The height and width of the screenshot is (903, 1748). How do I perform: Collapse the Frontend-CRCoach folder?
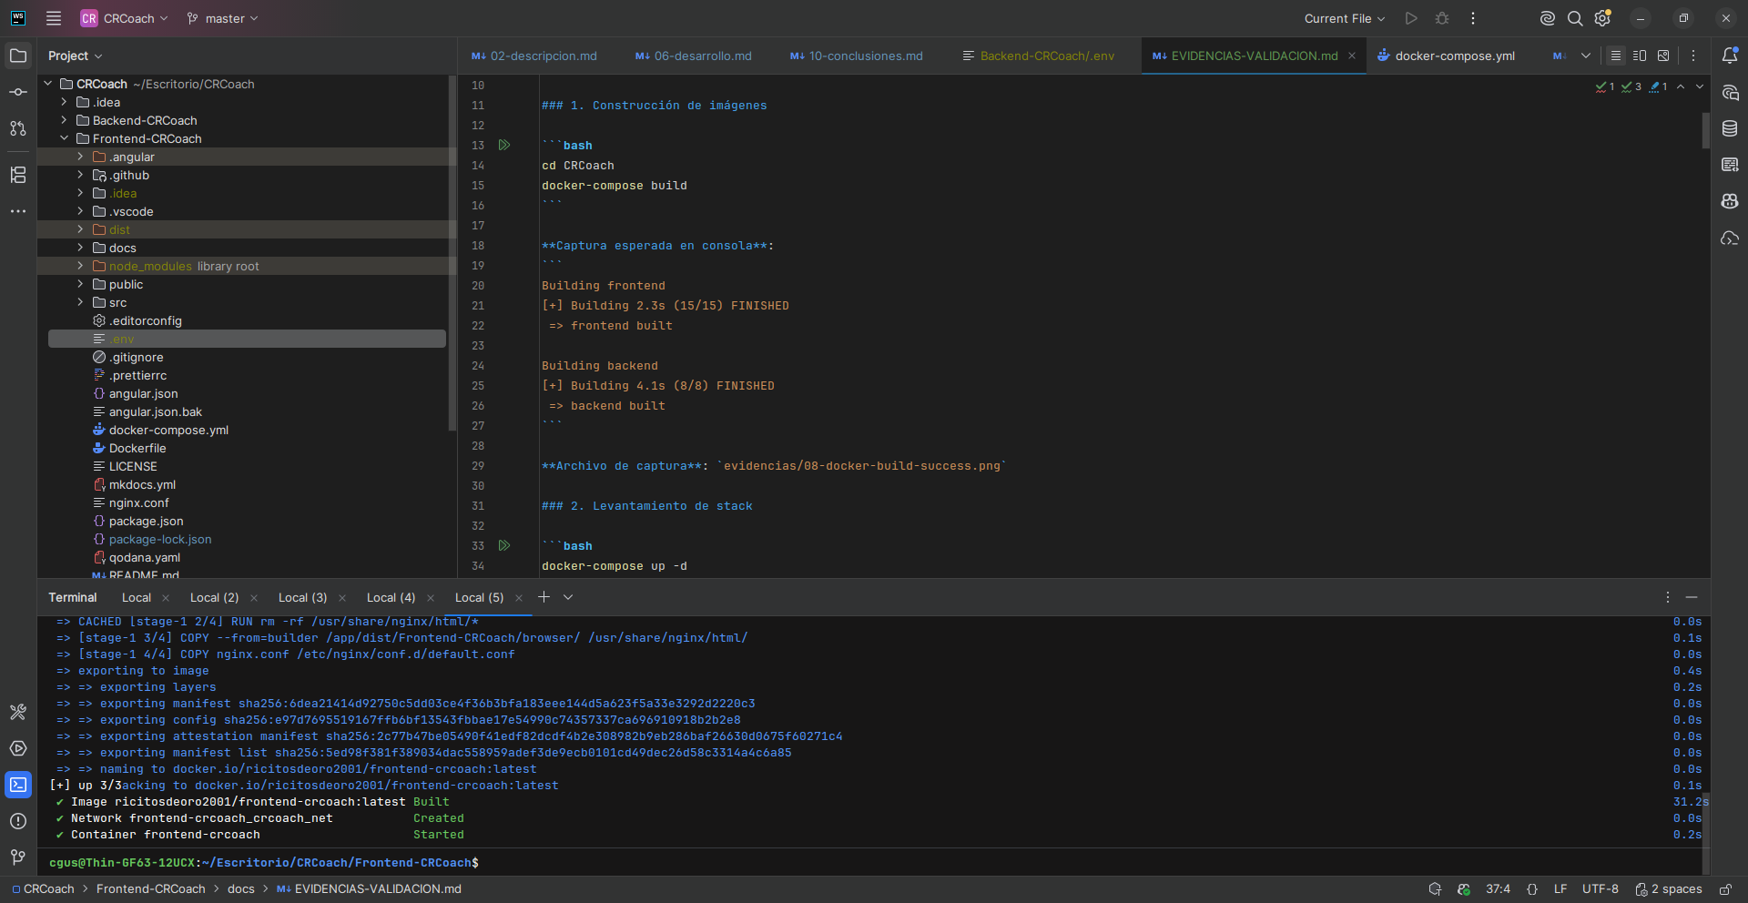(64, 138)
